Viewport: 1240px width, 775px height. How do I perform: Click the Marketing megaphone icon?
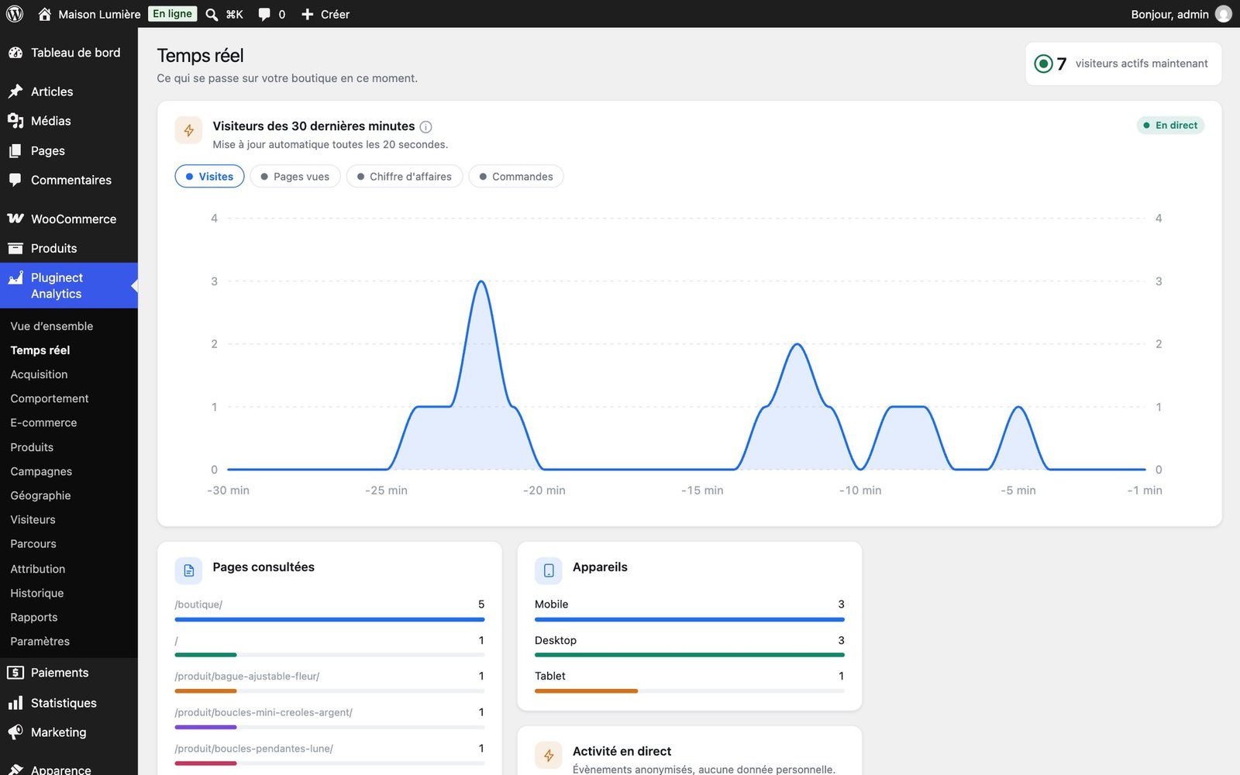tap(15, 732)
